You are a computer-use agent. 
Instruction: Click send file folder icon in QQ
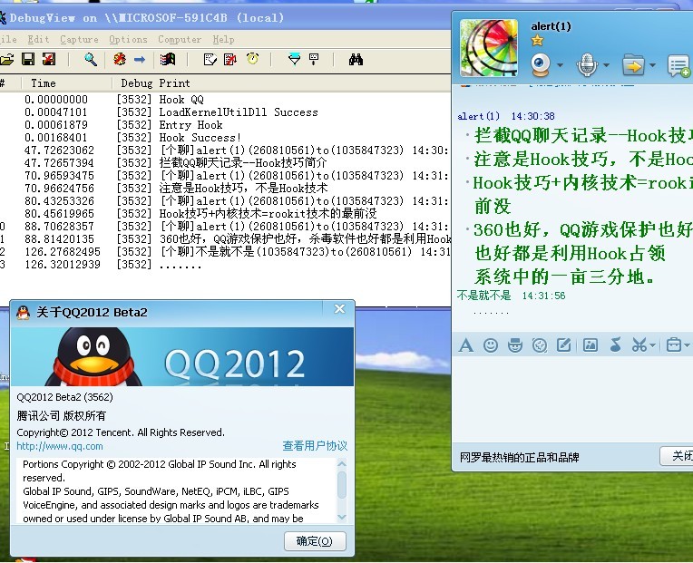click(633, 65)
